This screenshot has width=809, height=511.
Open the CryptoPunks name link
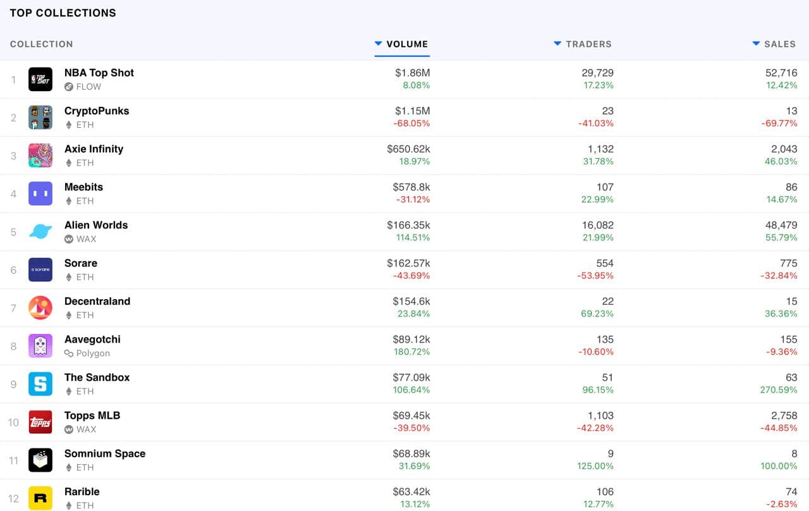[x=97, y=111]
